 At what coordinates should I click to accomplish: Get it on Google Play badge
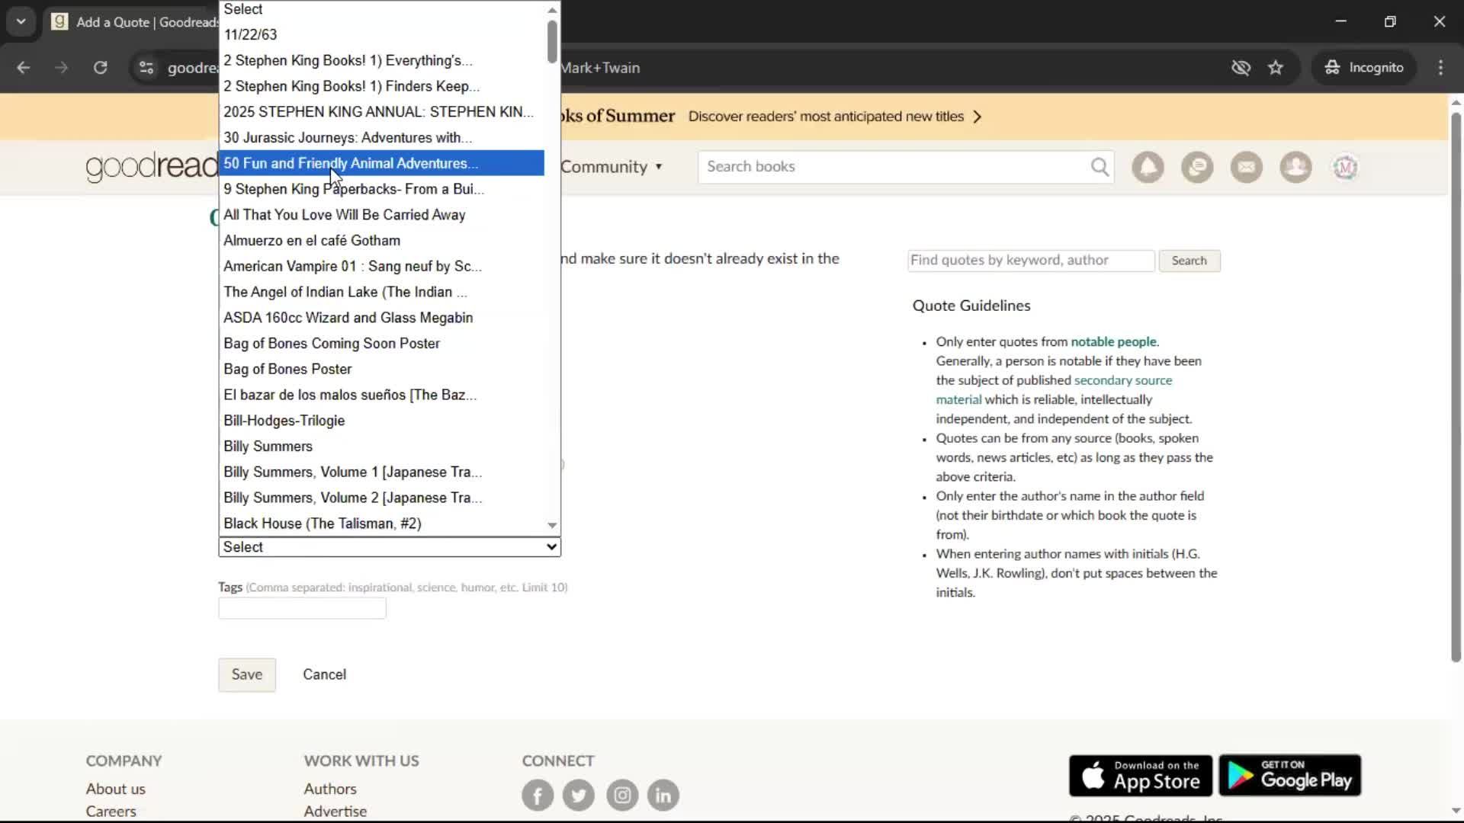[1290, 776]
